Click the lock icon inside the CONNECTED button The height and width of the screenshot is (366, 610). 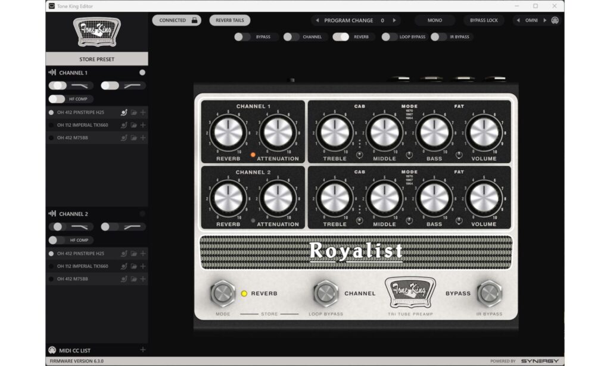pyautogui.click(x=194, y=19)
